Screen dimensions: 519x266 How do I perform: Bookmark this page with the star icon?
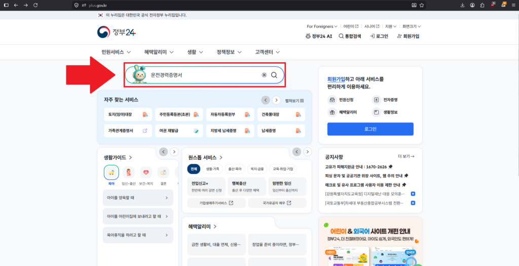(422, 5)
